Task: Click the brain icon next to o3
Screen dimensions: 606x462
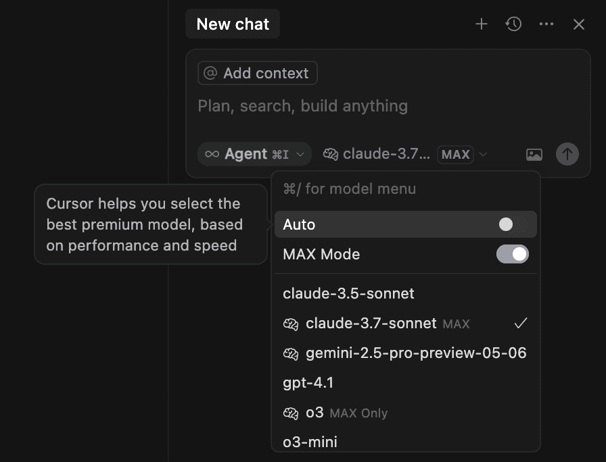Action: point(291,413)
